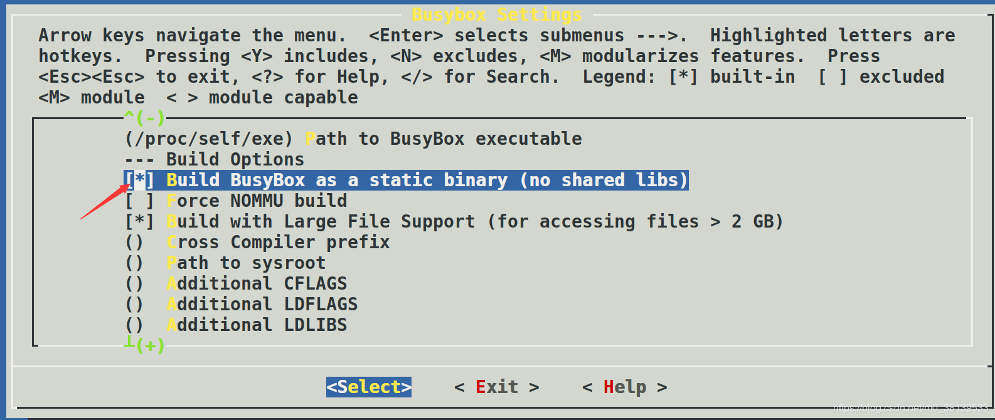This screenshot has height=420, width=995.
Task: Enable the Force NOMMU build checkbox
Action: [x=139, y=201]
